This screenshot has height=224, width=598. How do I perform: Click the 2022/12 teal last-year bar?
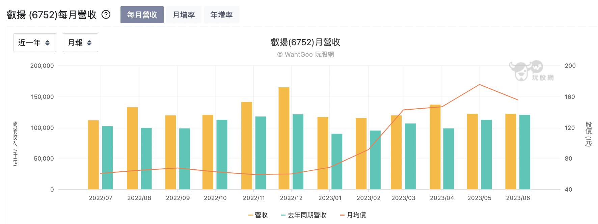coord(298,152)
